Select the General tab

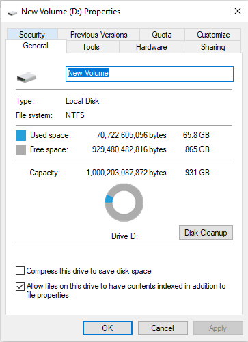click(36, 46)
